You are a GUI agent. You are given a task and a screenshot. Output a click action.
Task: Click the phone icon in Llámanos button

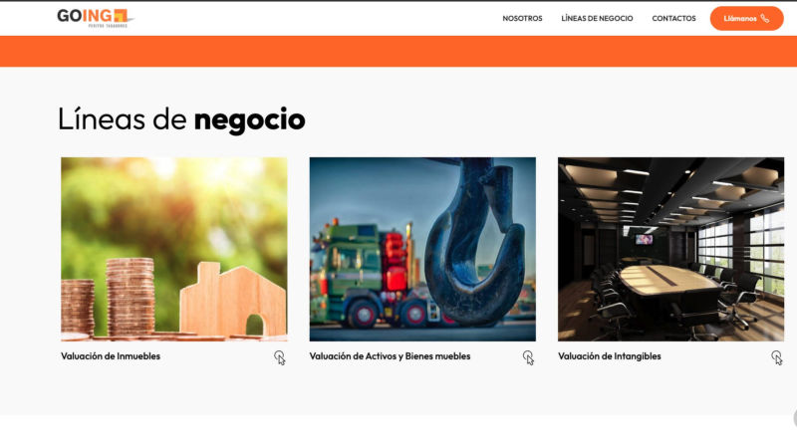tap(765, 18)
